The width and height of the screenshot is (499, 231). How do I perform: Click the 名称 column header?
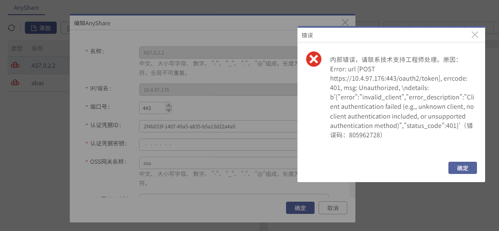pos(37,48)
